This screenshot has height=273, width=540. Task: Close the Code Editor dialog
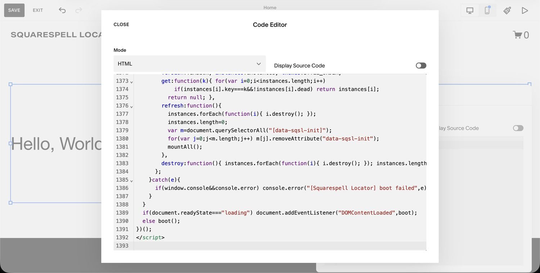click(121, 24)
